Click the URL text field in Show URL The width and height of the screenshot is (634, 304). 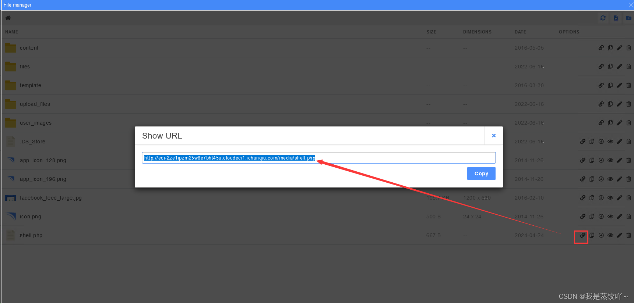coord(319,158)
